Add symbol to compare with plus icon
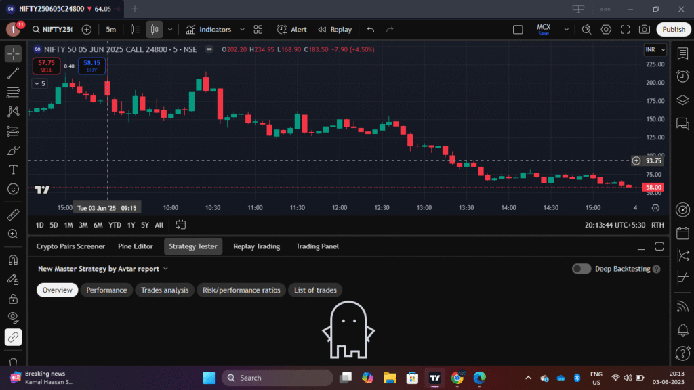 87,30
